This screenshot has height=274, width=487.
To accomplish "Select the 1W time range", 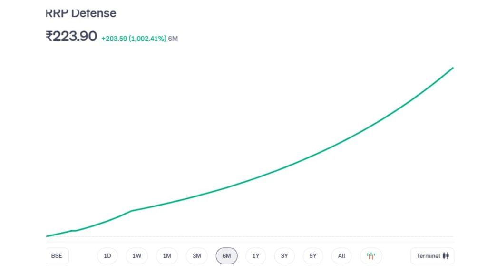I will point(136,255).
